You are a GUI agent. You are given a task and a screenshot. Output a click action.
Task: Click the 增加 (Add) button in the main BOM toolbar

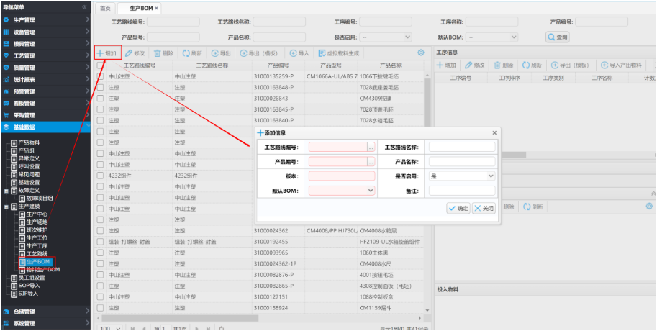coord(106,53)
